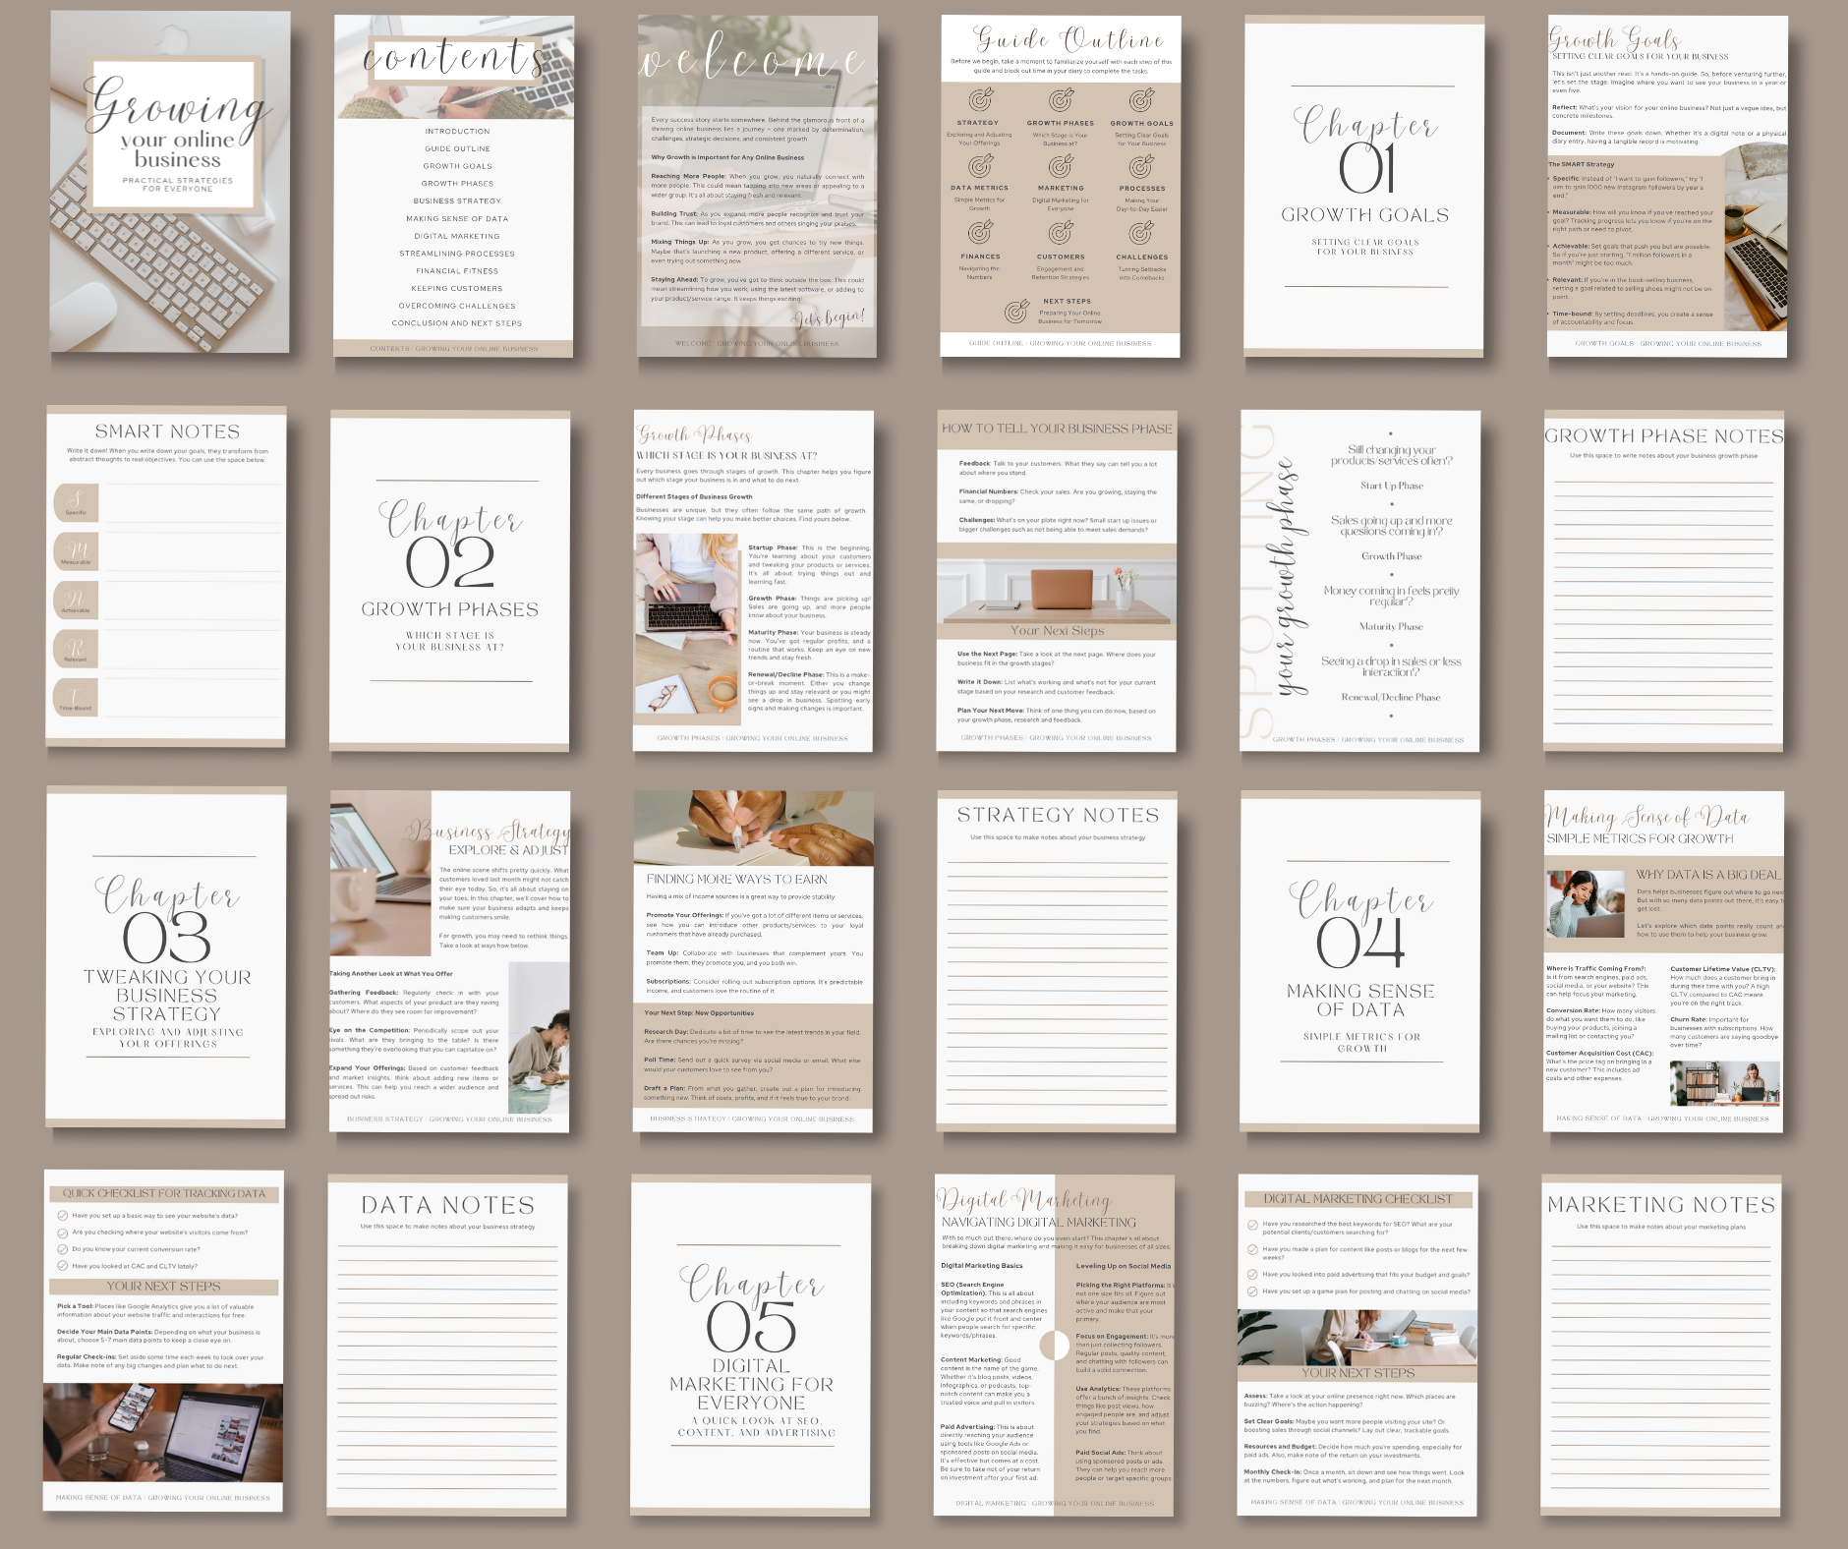1848x1549 pixels.
Task: Select 'Digital Marketing' in the contents list
Action: coord(456,236)
